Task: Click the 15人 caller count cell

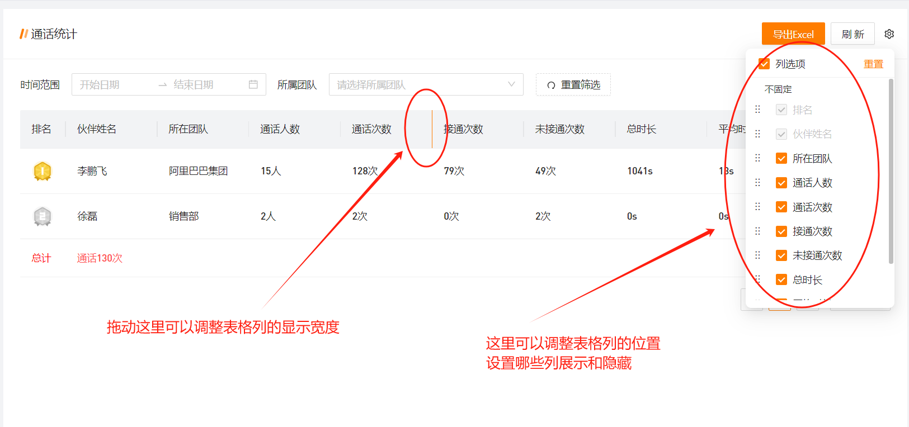Action: [271, 171]
